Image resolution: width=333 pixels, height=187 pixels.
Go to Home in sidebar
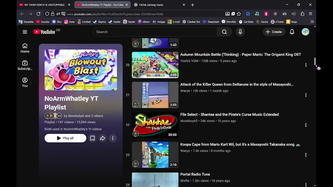[x=25, y=48]
